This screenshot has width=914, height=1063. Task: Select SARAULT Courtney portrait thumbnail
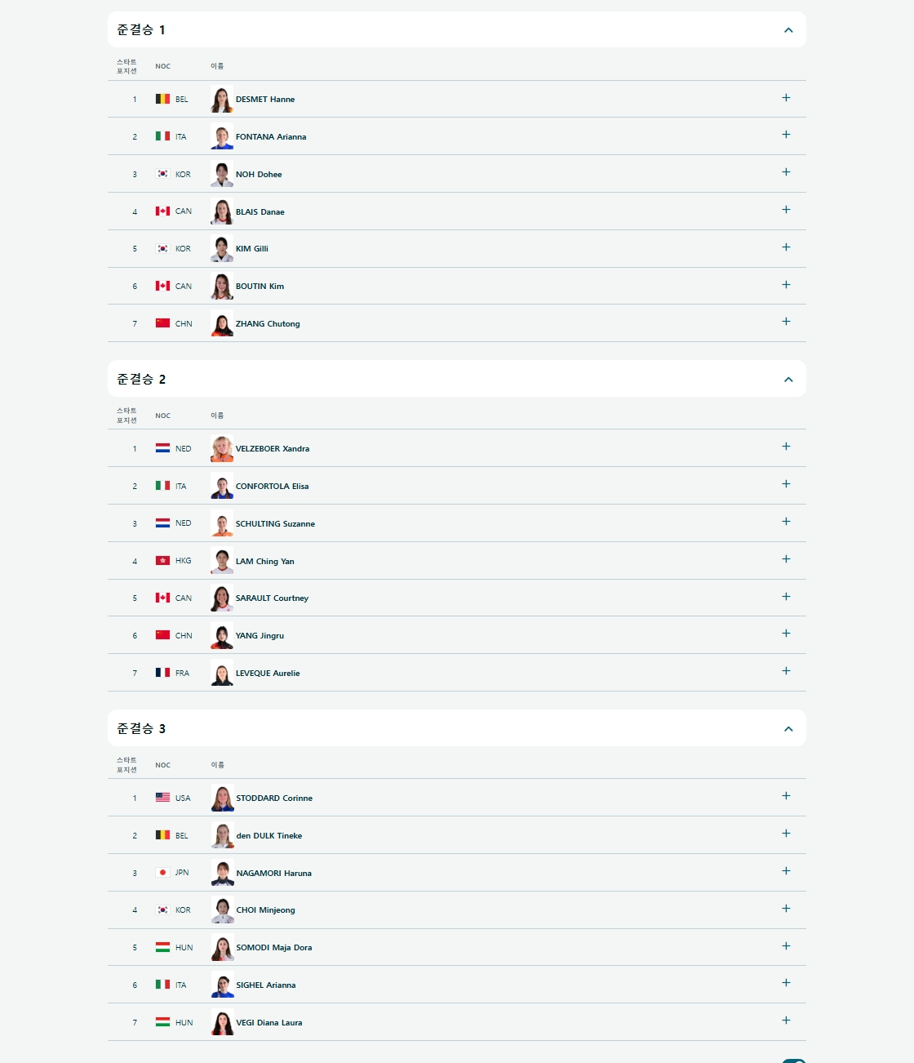[x=222, y=598]
